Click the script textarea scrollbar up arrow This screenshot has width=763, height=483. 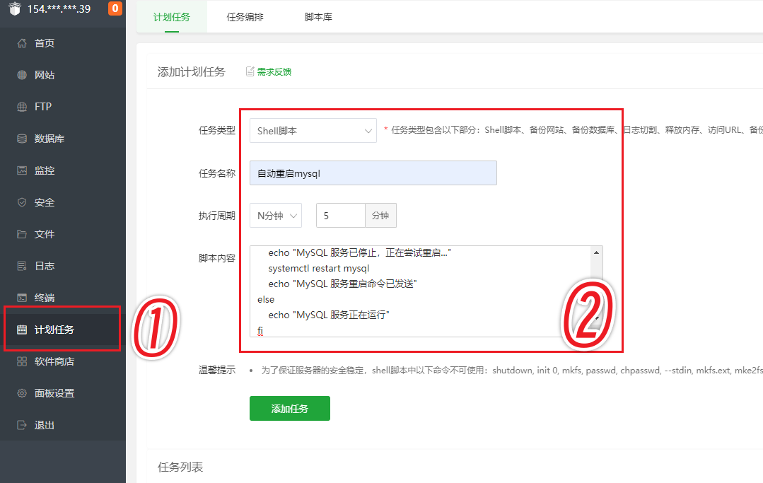(598, 252)
